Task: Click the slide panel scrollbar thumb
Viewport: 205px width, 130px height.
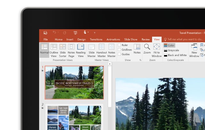Action: pyautogui.click(x=110, y=86)
